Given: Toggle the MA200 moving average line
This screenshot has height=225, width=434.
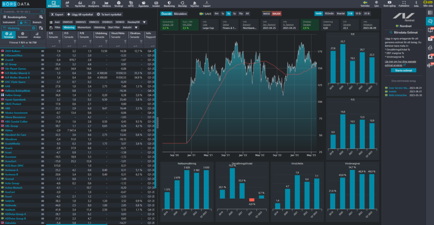Looking at the screenshot, I should coord(276,14).
